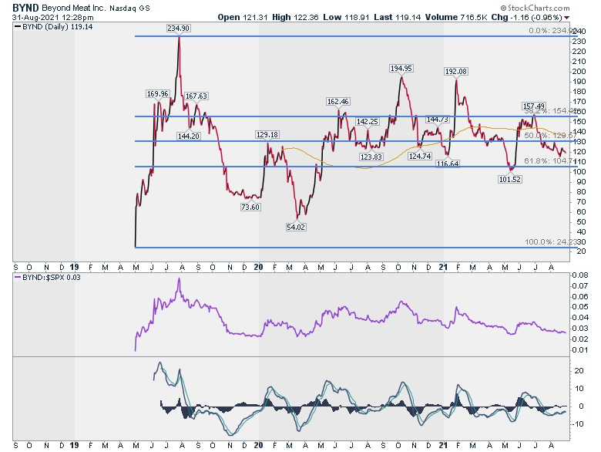The image size is (601, 452).
Task: Click the 20 year label under the price panel
Action: (x=258, y=268)
